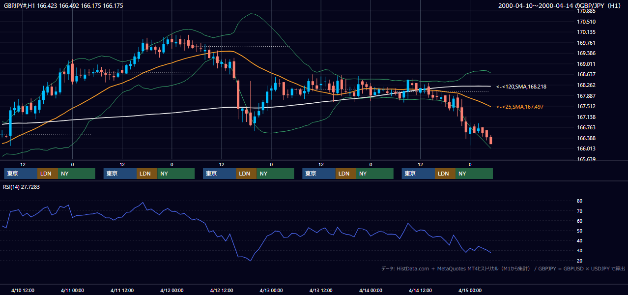Click price axis value 168.262
Viewport: 628px width, 295px height.
coord(586,85)
